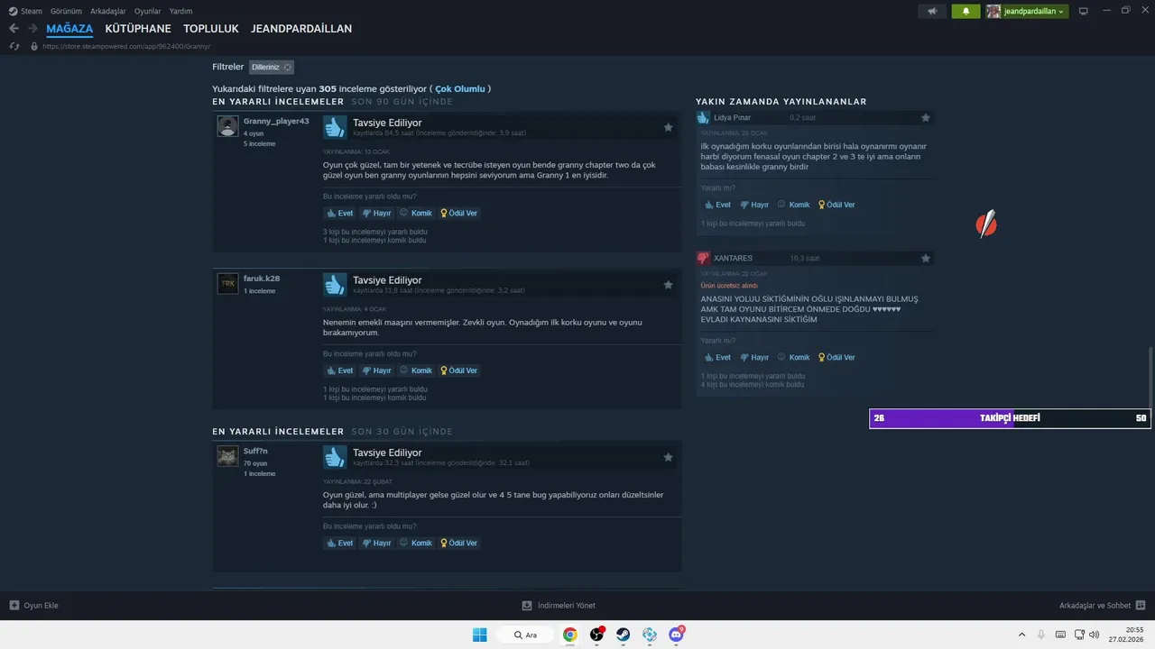
Task: Click the TAKİPÇİ HEDEFİ progress bar
Action: tap(1010, 418)
